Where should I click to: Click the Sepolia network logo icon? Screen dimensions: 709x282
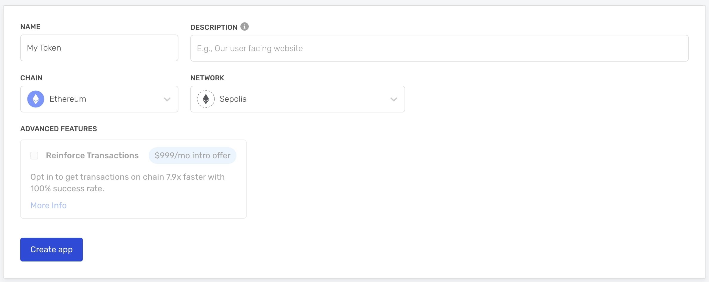[x=206, y=99]
